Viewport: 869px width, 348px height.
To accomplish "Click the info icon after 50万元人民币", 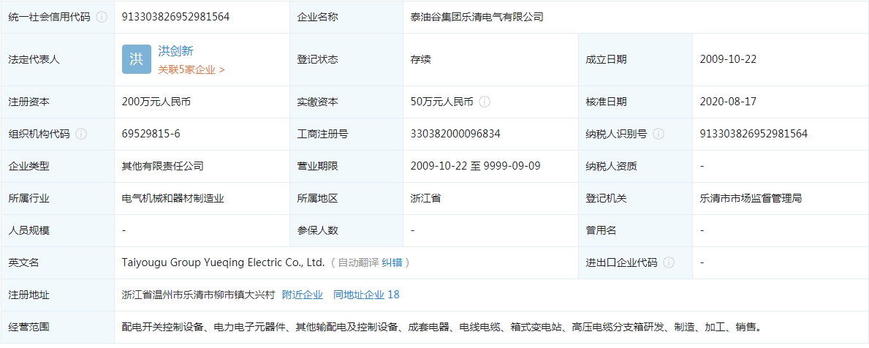I will (x=485, y=102).
